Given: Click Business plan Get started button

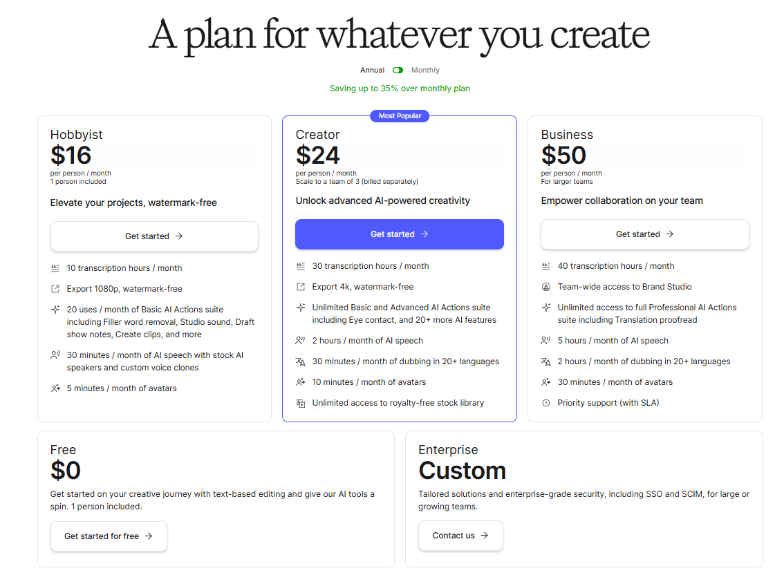Looking at the screenshot, I should pyautogui.click(x=645, y=234).
